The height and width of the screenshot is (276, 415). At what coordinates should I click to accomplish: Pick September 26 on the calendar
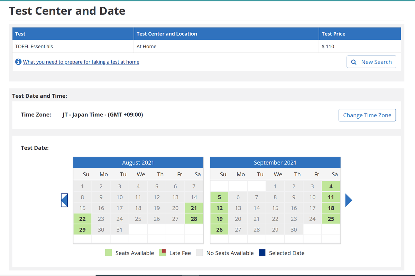click(x=219, y=229)
